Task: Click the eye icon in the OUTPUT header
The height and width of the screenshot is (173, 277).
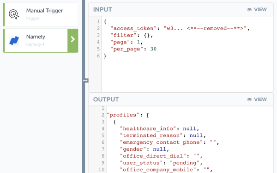Action: pos(249,99)
